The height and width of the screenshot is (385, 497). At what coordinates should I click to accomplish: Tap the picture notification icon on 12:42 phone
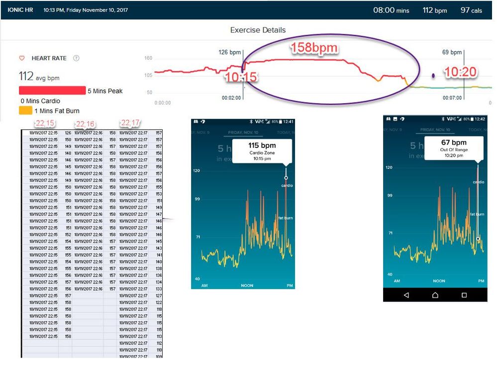pos(395,119)
